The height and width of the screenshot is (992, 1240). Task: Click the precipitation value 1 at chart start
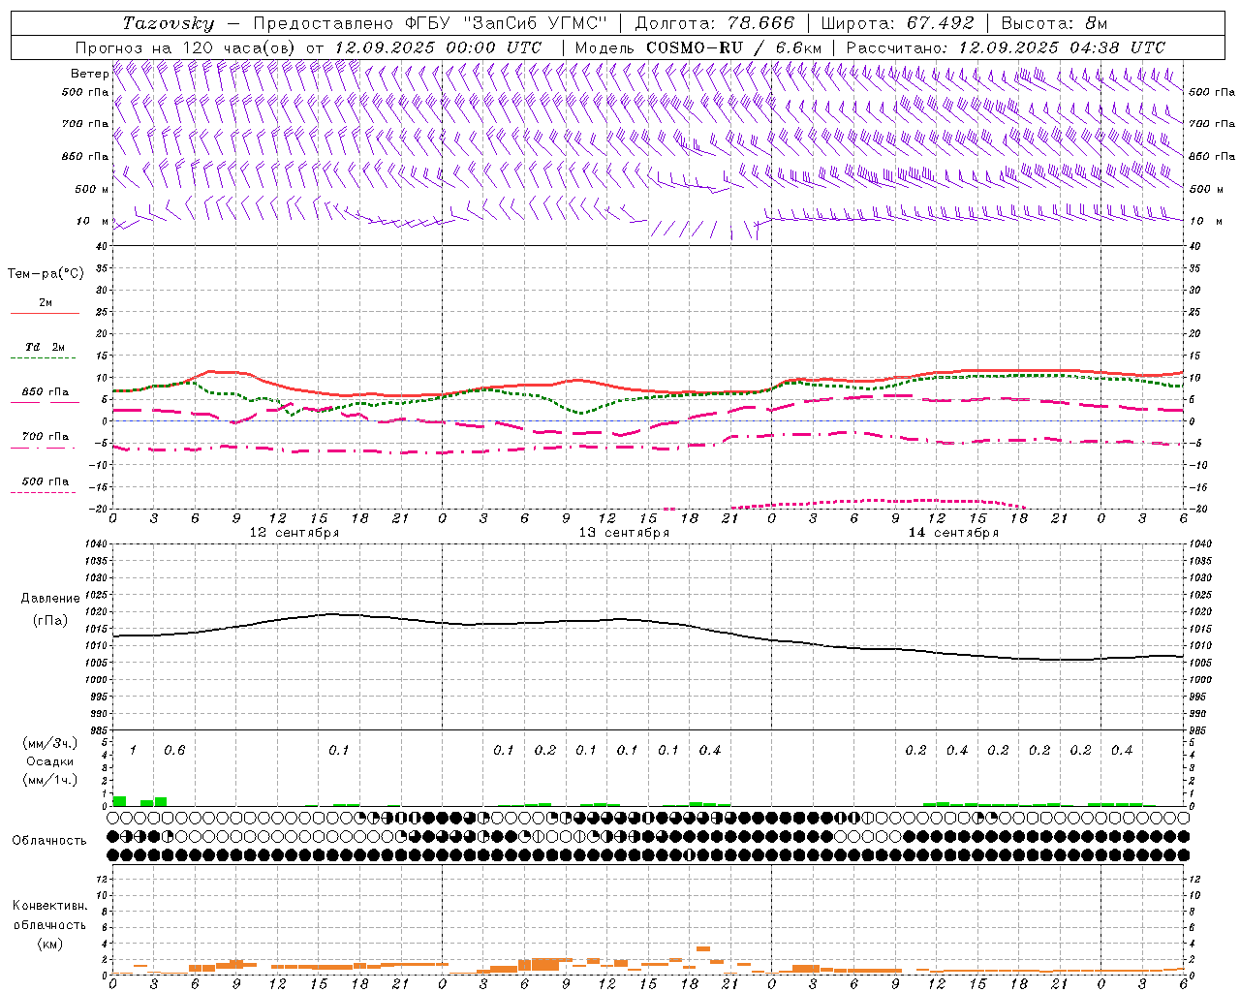[x=133, y=751]
